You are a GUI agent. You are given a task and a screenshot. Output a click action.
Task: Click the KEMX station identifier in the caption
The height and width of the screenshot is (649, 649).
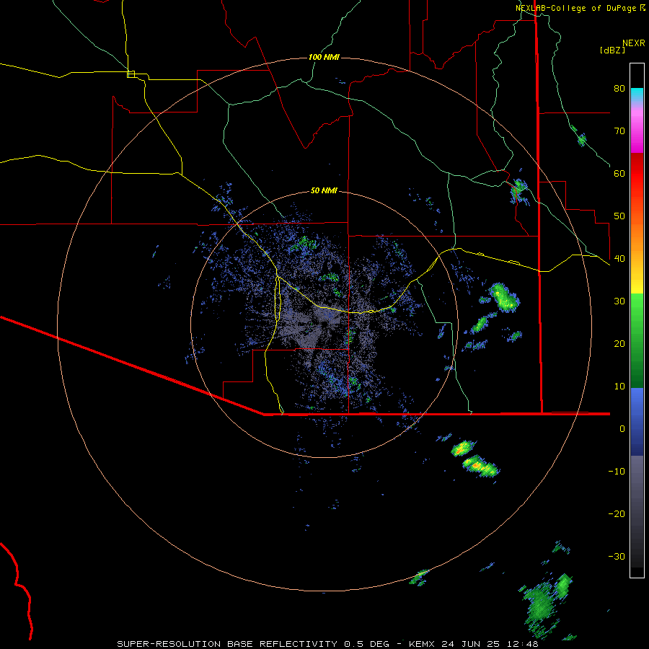click(x=421, y=644)
